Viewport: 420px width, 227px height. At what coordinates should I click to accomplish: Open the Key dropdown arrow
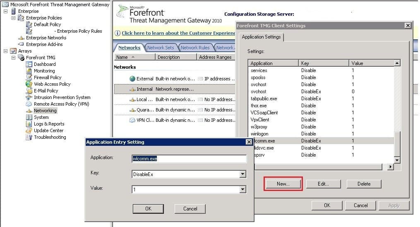(242, 174)
